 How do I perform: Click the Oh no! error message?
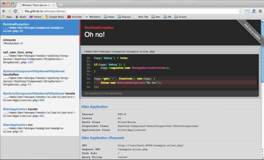point(95,35)
